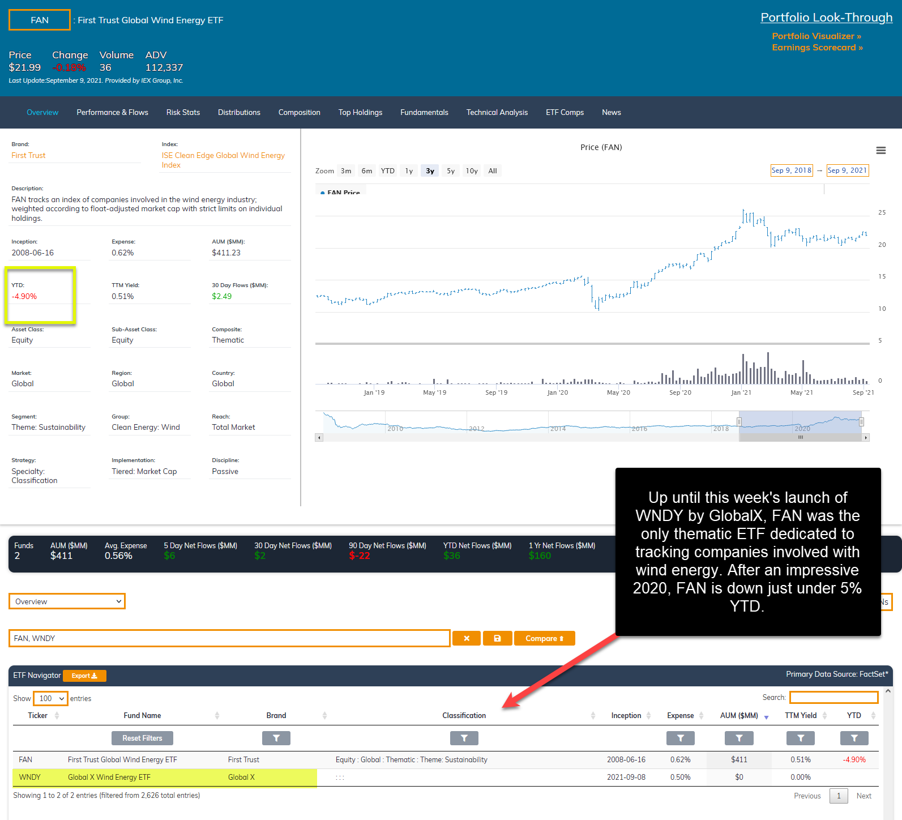Save the ticker list with disk icon

pyautogui.click(x=497, y=638)
